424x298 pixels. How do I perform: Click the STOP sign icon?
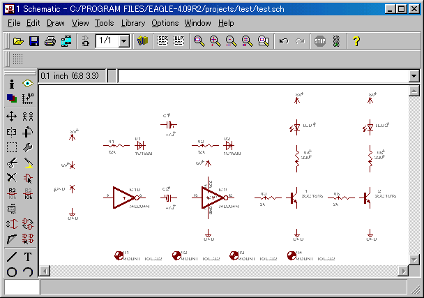click(320, 41)
